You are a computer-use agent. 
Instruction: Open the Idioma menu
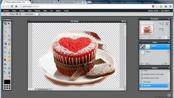(58, 11)
